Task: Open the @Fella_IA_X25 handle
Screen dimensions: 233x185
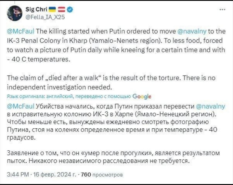Action: click(x=45, y=17)
